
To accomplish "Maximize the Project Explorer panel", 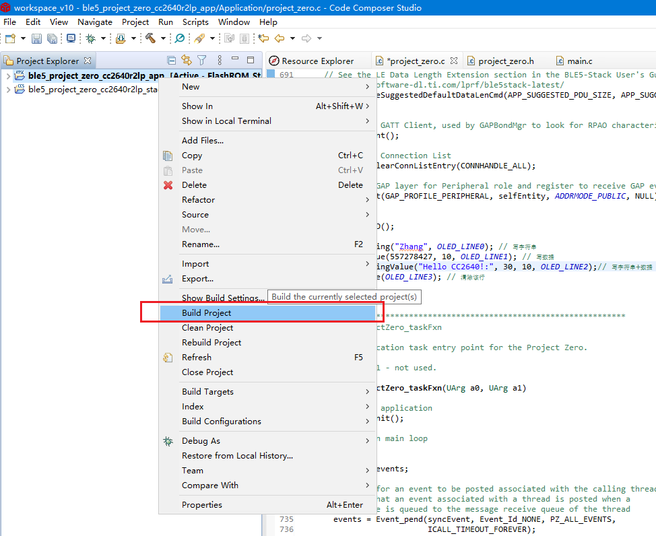I will tap(251, 60).
